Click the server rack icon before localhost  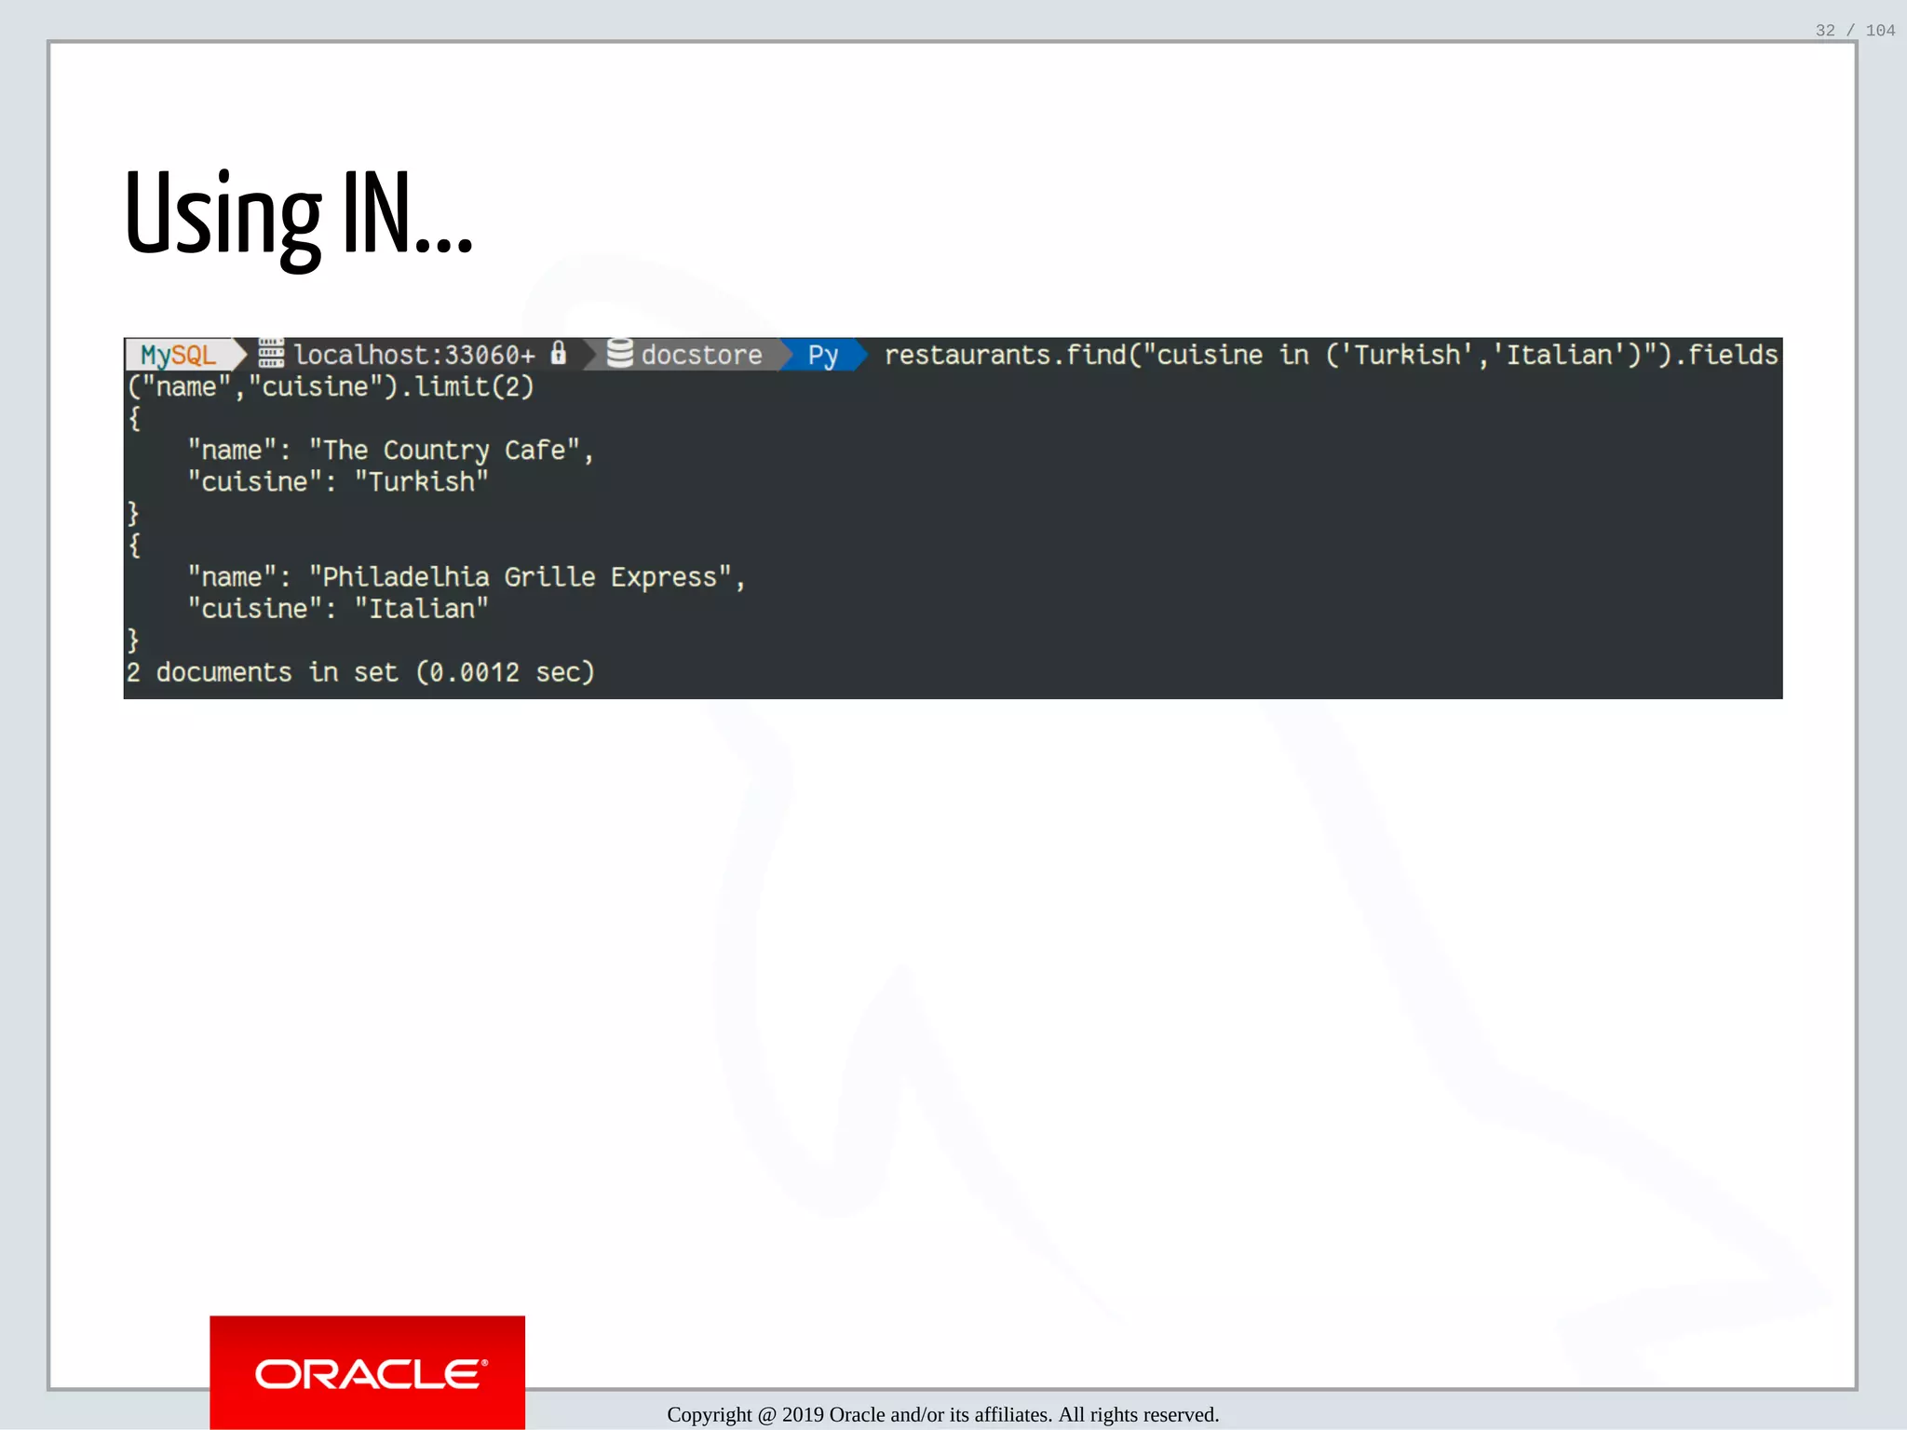pyautogui.click(x=271, y=354)
